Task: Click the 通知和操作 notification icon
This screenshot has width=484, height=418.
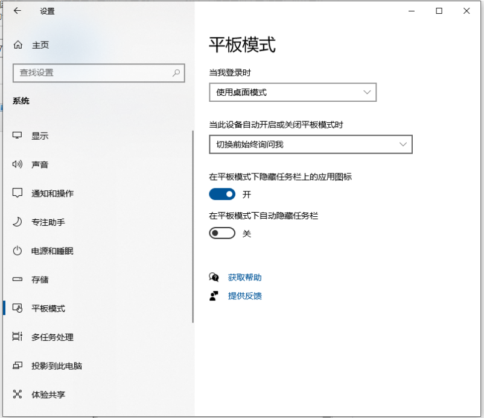Action: pos(18,193)
